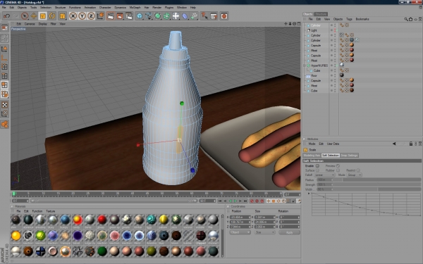Screen dimensions: 423x264
Task: Tick the Enable checkbox in Soft Selection
Action: [317, 166]
